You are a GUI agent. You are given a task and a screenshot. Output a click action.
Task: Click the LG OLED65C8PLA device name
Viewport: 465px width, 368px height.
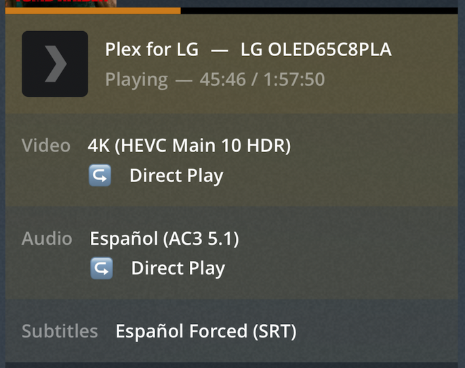316,49
